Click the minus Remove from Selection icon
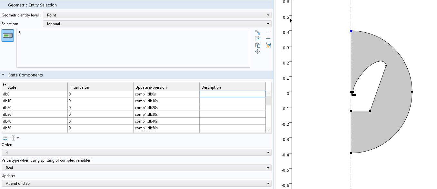Viewport: 437px width, 189px height. 268,39
